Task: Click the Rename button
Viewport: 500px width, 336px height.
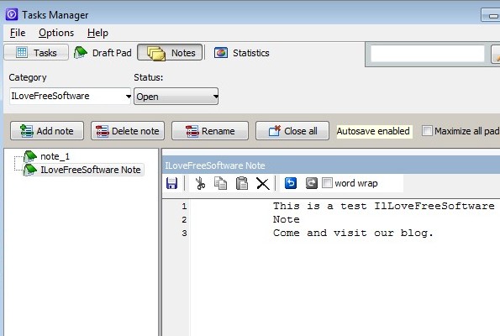Action: coord(210,131)
